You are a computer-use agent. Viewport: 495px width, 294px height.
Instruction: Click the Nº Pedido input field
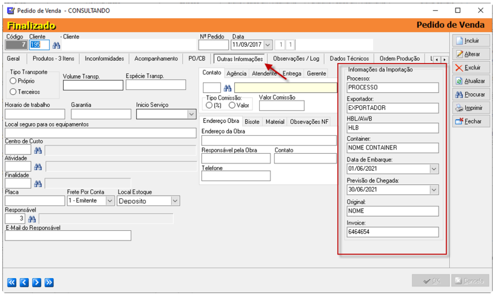(213, 45)
